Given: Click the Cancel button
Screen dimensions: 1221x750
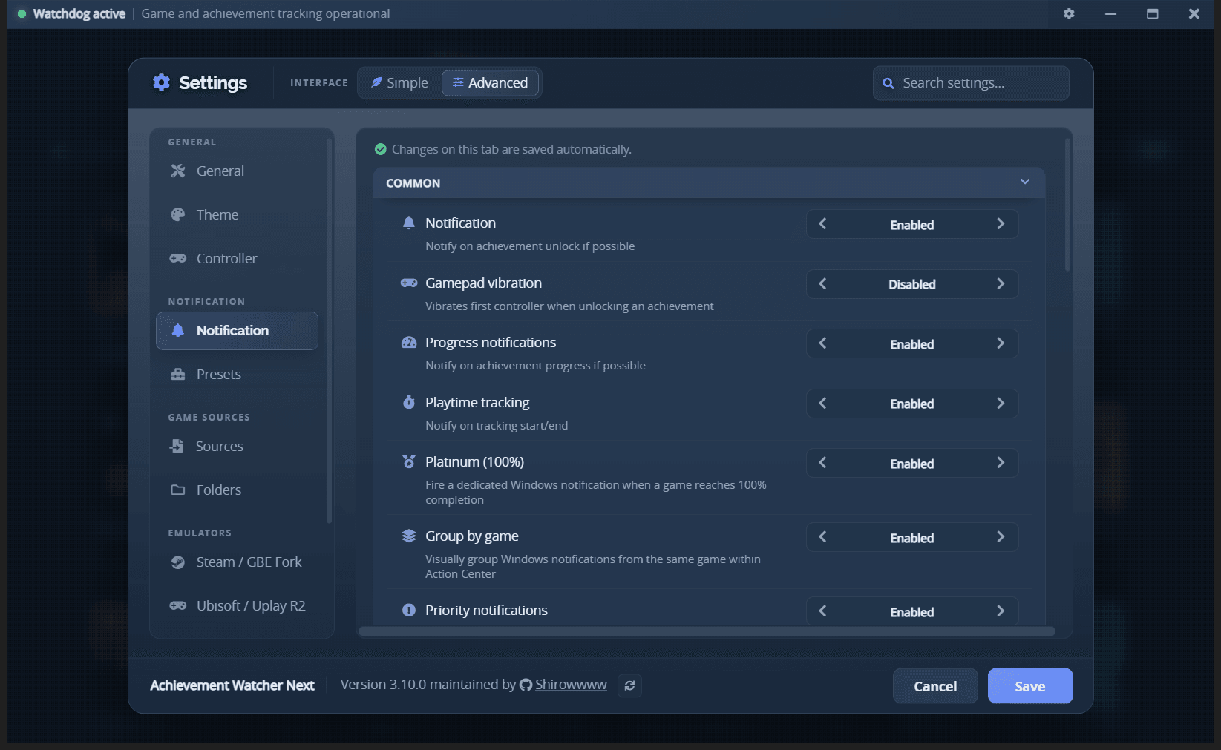Looking at the screenshot, I should [935, 686].
